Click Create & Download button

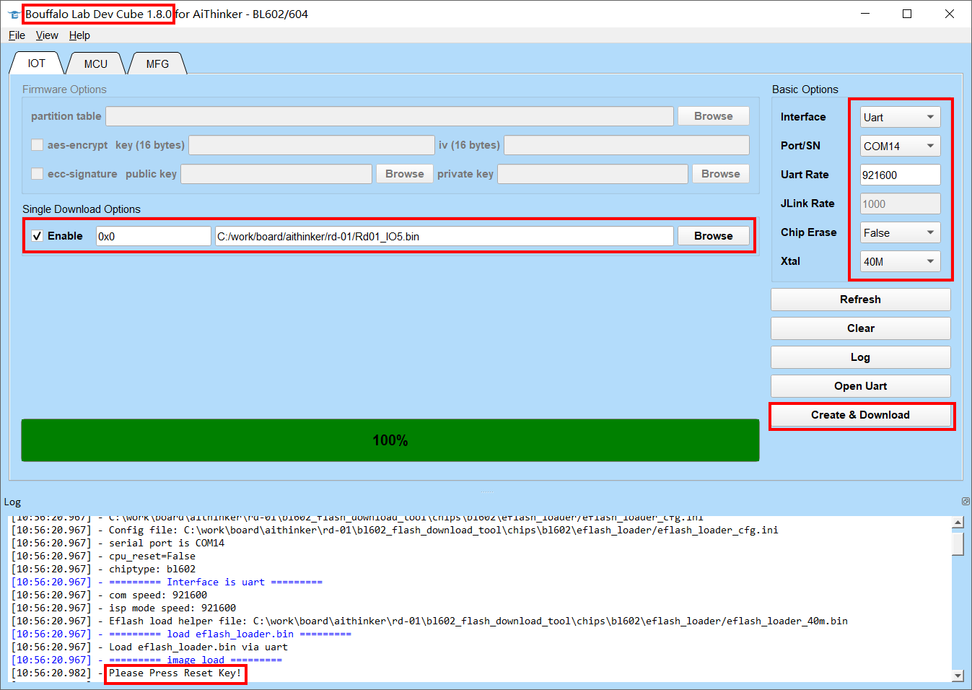point(860,415)
